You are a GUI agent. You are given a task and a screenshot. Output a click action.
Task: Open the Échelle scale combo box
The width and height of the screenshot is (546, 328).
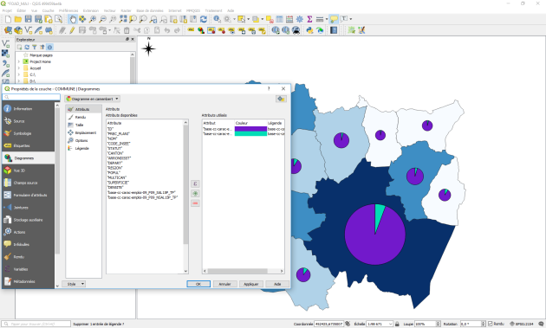tap(380, 324)
